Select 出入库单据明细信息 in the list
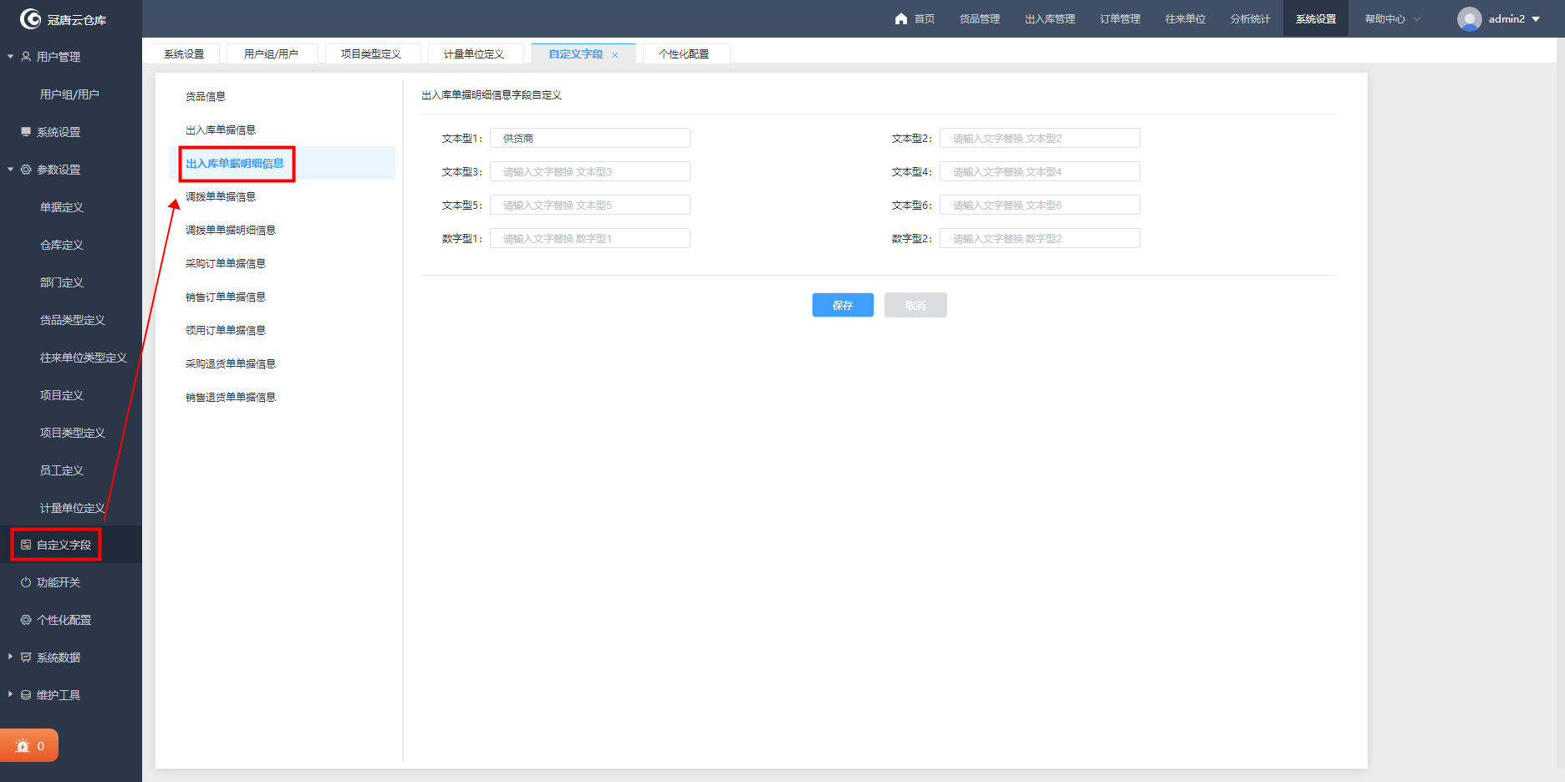Viewport: 1565px width, 782px height. point(235,163)
